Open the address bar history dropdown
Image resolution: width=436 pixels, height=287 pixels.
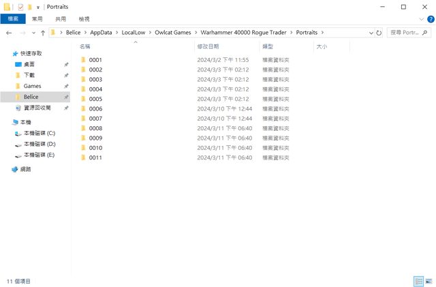tap(370, 32)
